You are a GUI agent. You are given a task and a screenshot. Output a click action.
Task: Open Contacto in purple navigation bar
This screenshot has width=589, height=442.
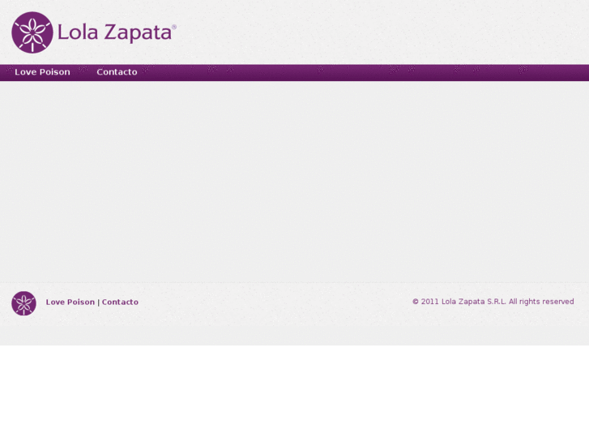pos(117,72)
